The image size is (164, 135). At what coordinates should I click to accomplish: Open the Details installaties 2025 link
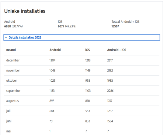25,38
